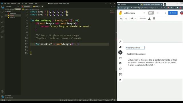Redo the action in Jamboard
The width and height of the screenshot is (183, 103).
pos(126,18)
